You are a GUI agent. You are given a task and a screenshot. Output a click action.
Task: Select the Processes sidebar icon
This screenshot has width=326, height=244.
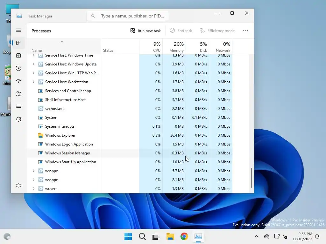tap(18, 43)
